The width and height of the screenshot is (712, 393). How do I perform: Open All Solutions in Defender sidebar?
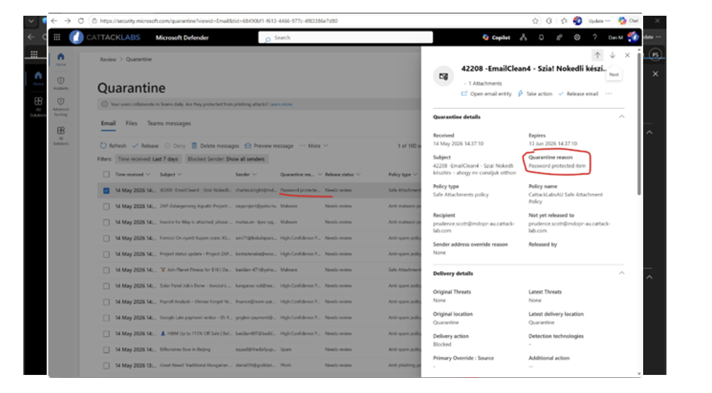click(61, 136)
